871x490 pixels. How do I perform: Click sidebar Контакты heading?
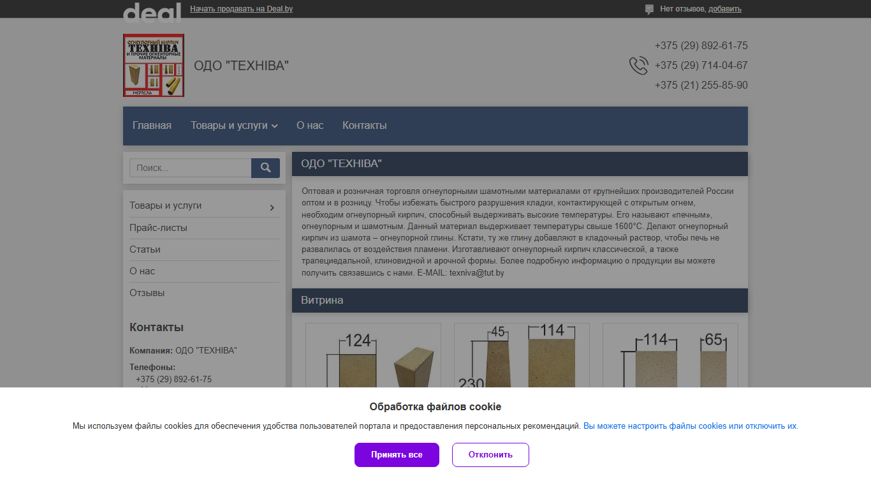point(156,327)
